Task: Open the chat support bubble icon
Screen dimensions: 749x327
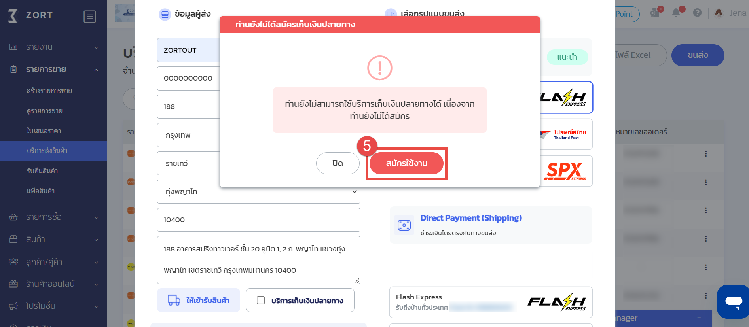Action: pos(733,302)
